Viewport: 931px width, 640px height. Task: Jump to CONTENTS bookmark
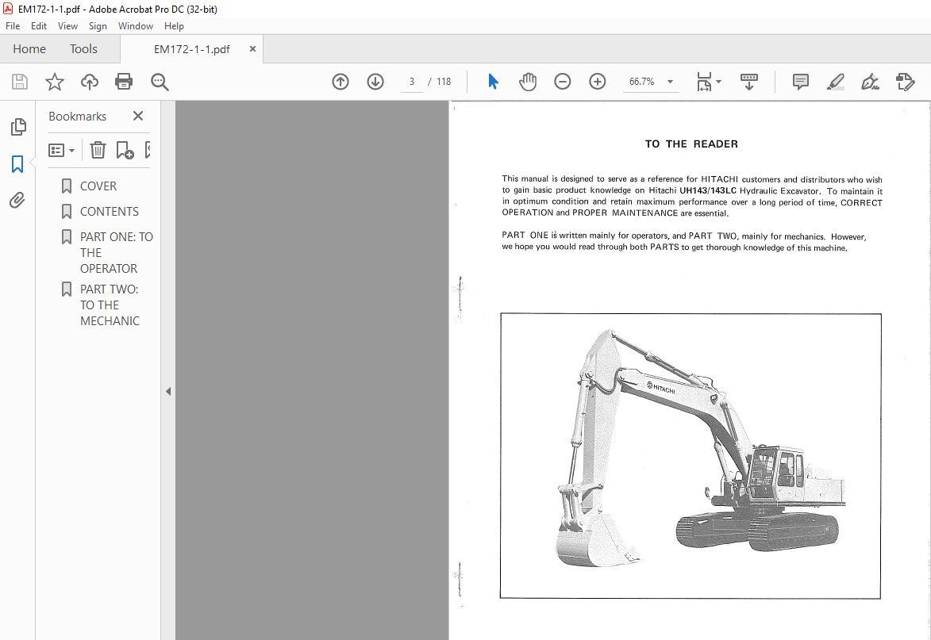point(110,212)
